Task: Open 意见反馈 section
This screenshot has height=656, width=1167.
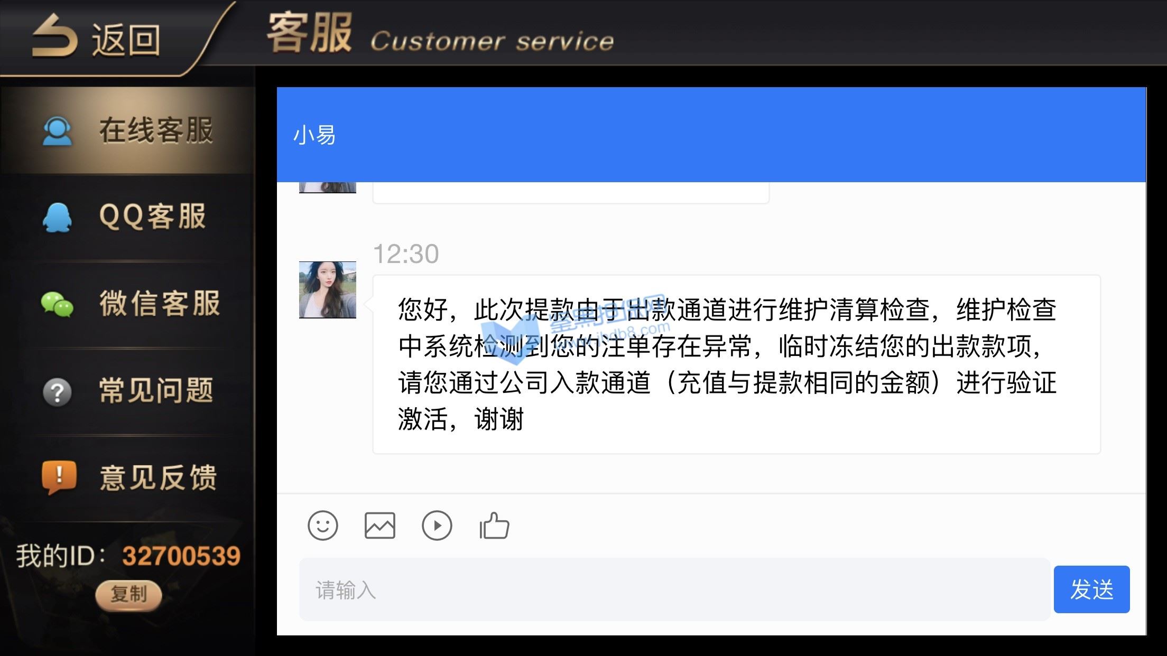Action: click(x=127, y=478)
